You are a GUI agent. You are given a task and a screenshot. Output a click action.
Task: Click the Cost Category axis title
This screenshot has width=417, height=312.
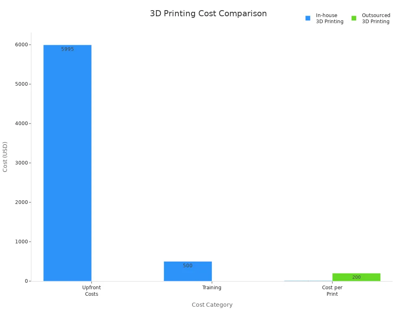click(212, 304)
